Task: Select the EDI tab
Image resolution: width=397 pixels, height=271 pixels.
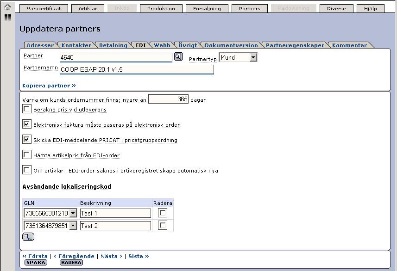Action: (140, 45)
